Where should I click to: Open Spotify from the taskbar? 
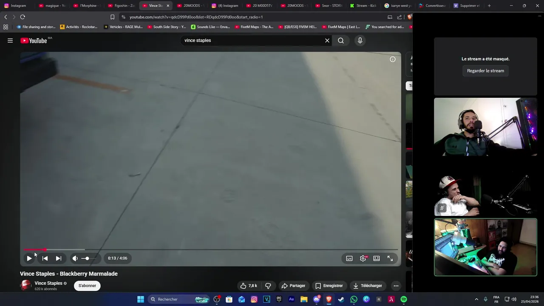point(404,299)
